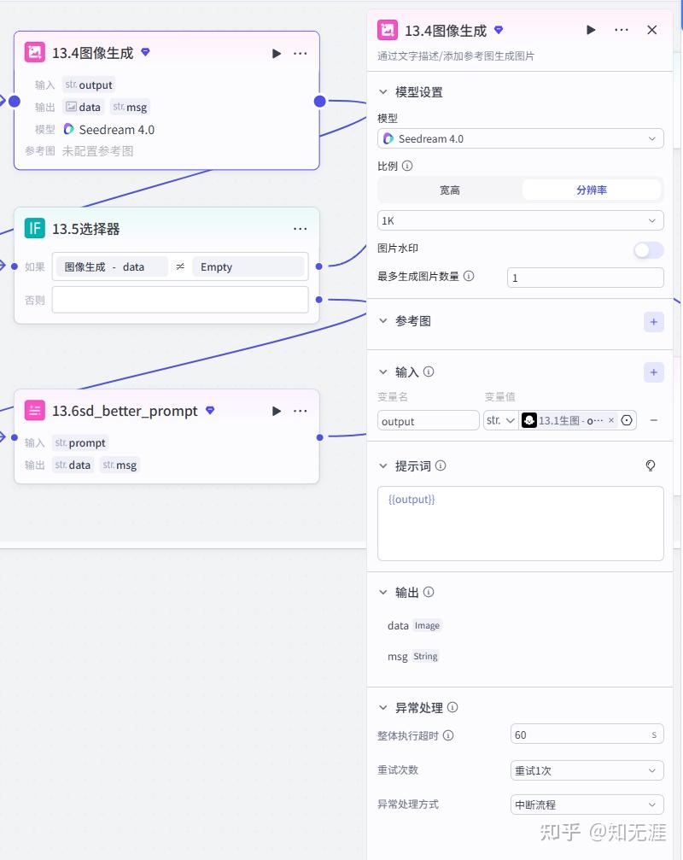
Task: Collapse the 异常处理 section
Action: [383, 707]
